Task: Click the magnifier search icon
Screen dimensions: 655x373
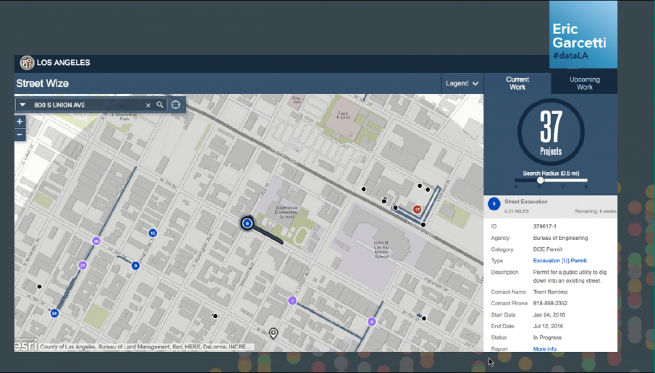Action: click(x=160, y=105)
